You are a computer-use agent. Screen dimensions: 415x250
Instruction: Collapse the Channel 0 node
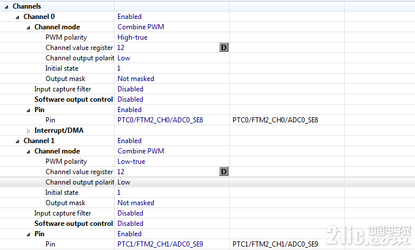click(17, 17)
